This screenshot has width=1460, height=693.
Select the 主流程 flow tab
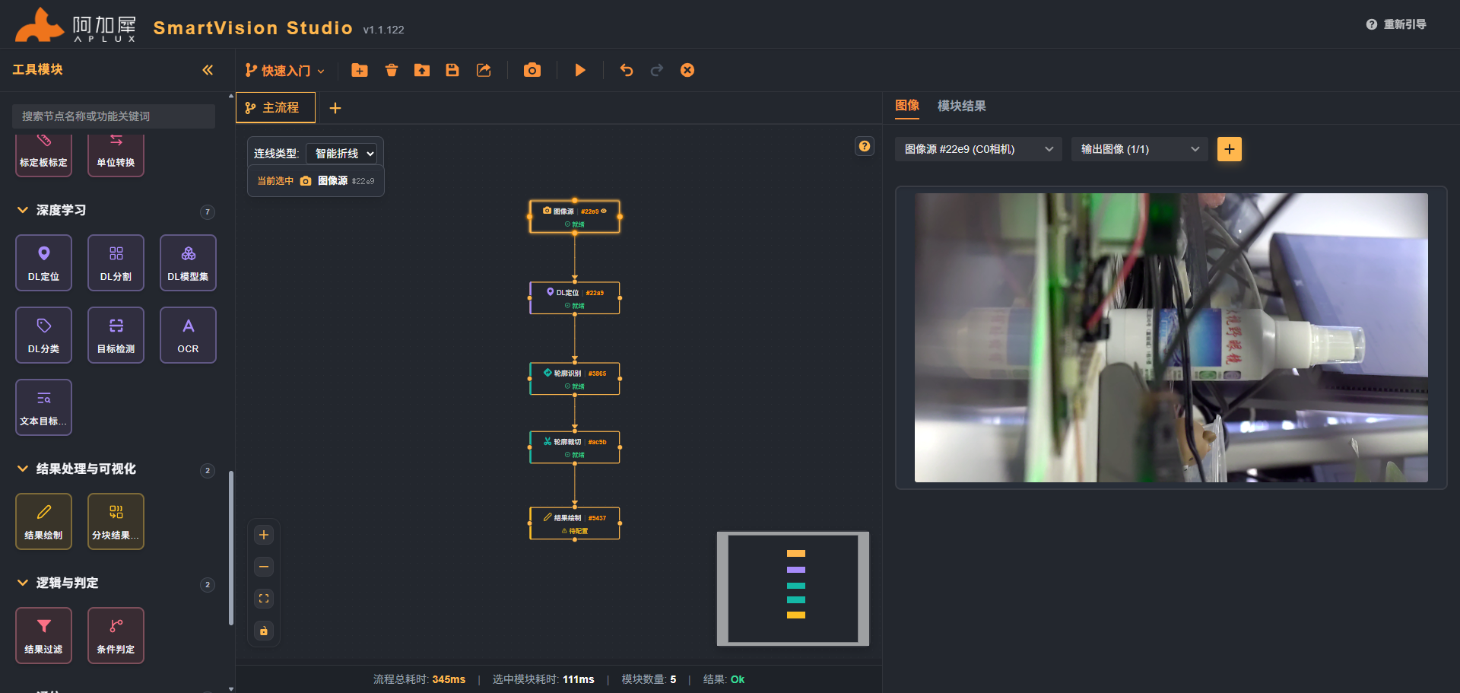(275, 107)
